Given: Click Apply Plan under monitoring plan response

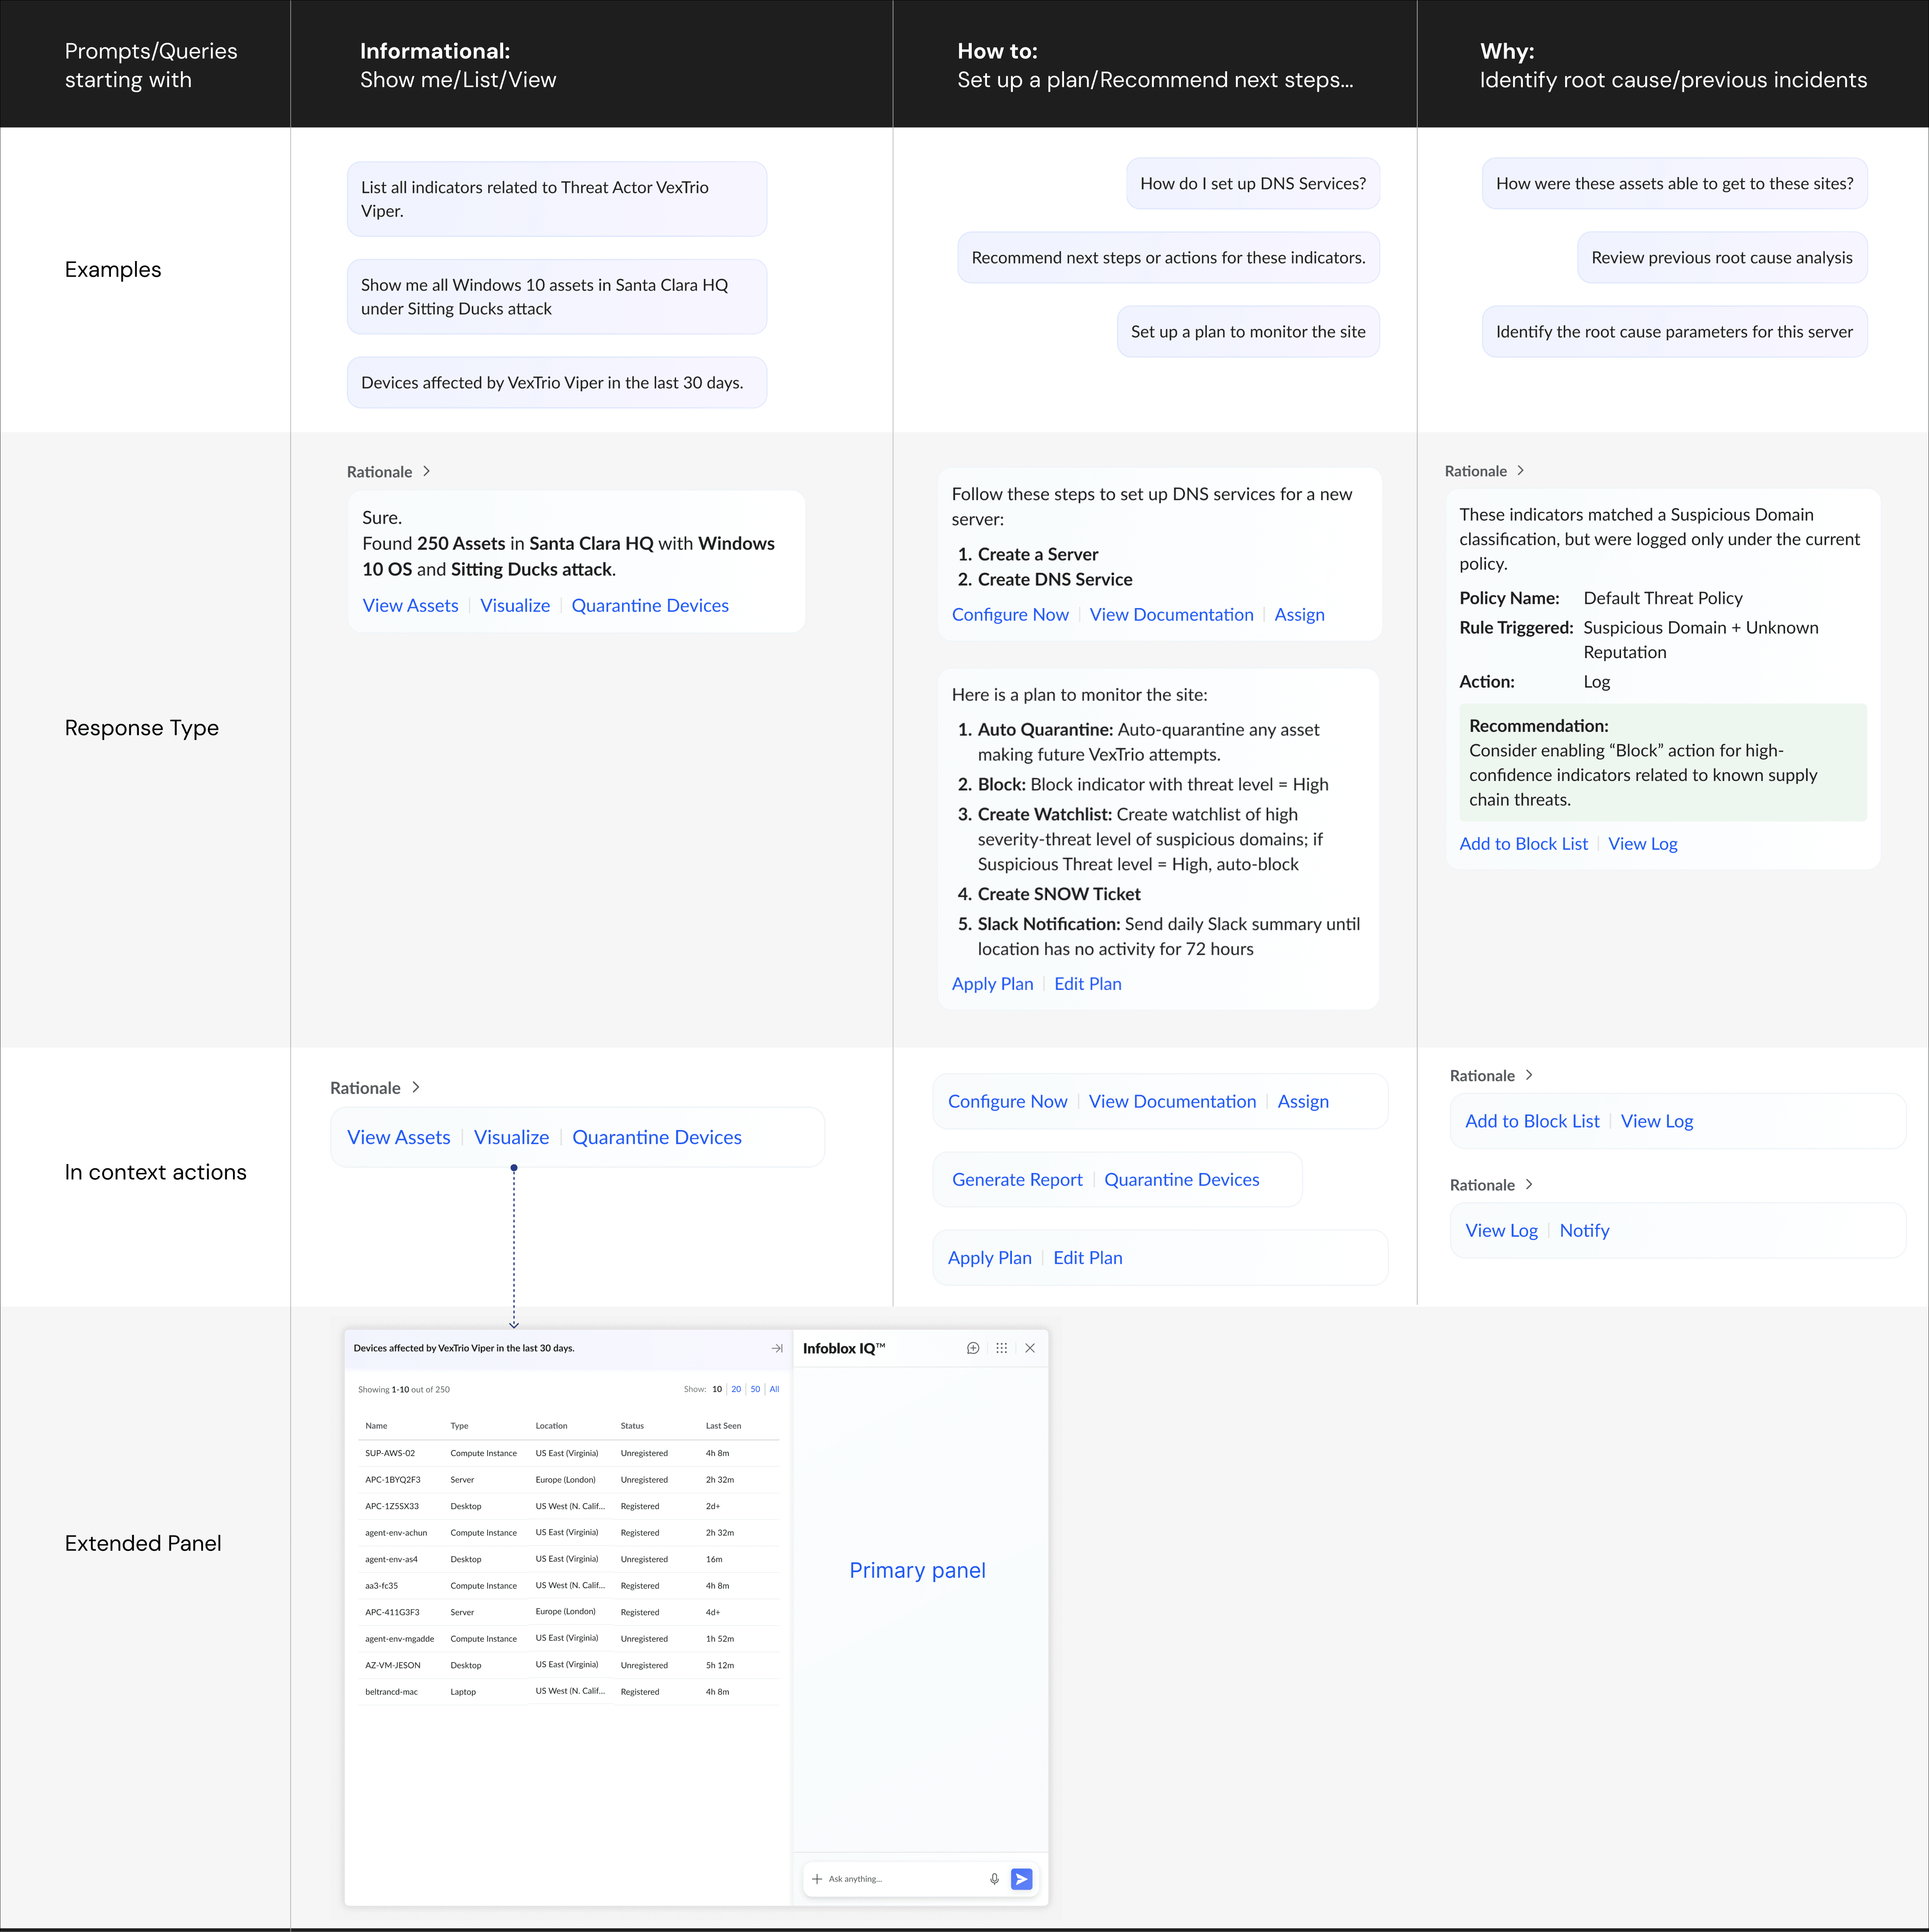Looking at the screenshot, I should [992, 983].
